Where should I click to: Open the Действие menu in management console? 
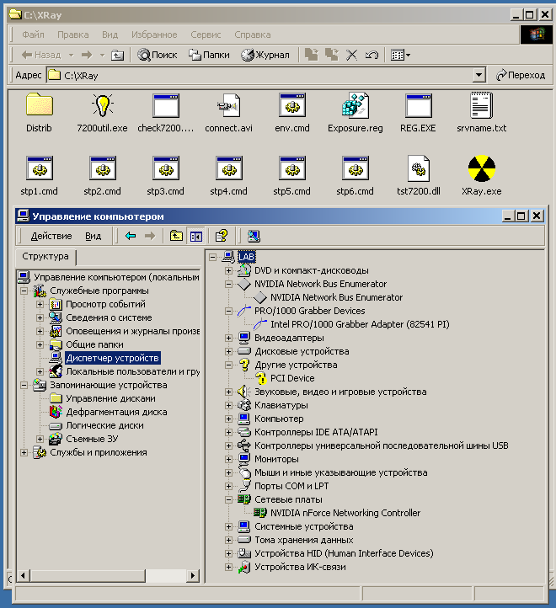pyautogui.click(x=51, y=236)
